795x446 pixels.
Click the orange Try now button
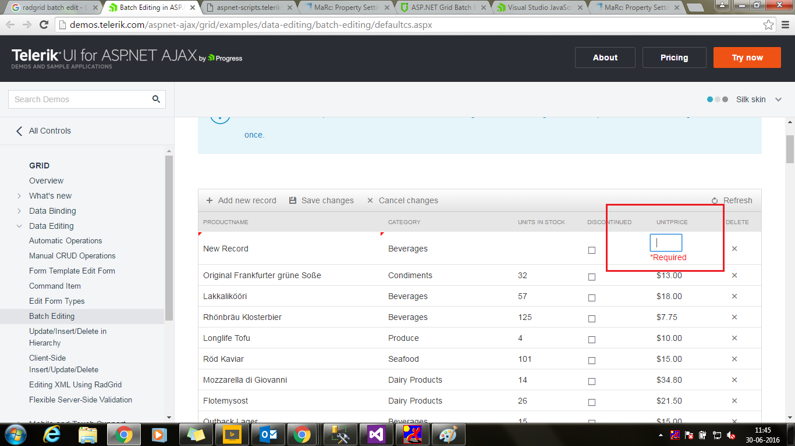(747, 57)
